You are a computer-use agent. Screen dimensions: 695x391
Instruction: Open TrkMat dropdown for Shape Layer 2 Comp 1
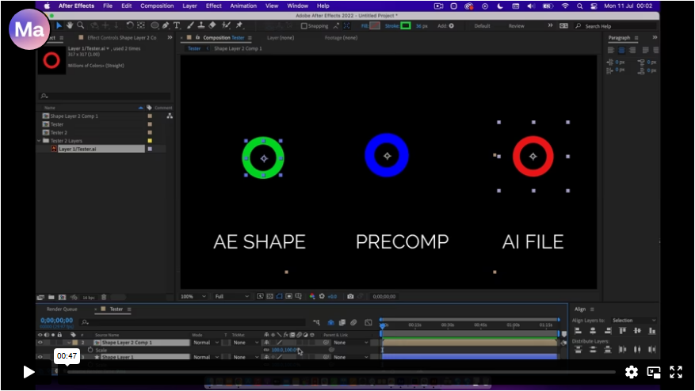(x=246, y=342)
